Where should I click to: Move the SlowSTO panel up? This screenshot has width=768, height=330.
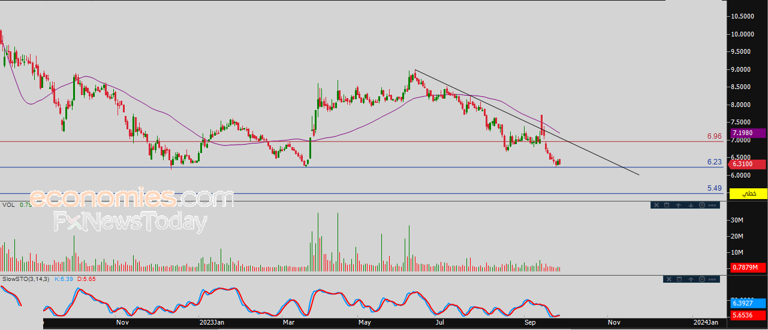tap(691, 279)
